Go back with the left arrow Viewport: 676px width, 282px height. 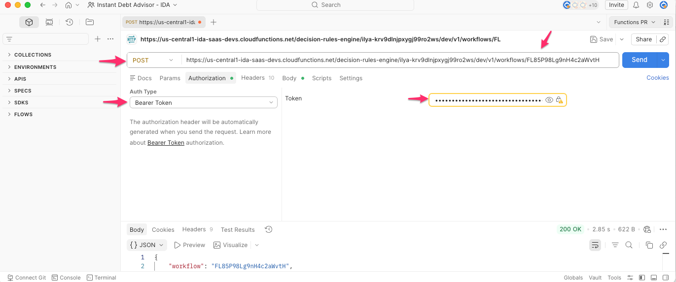click(42, 5)
